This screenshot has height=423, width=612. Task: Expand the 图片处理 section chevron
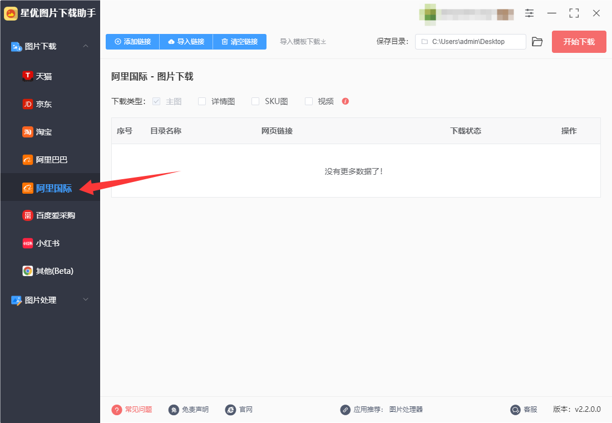[x=86, y=299]
